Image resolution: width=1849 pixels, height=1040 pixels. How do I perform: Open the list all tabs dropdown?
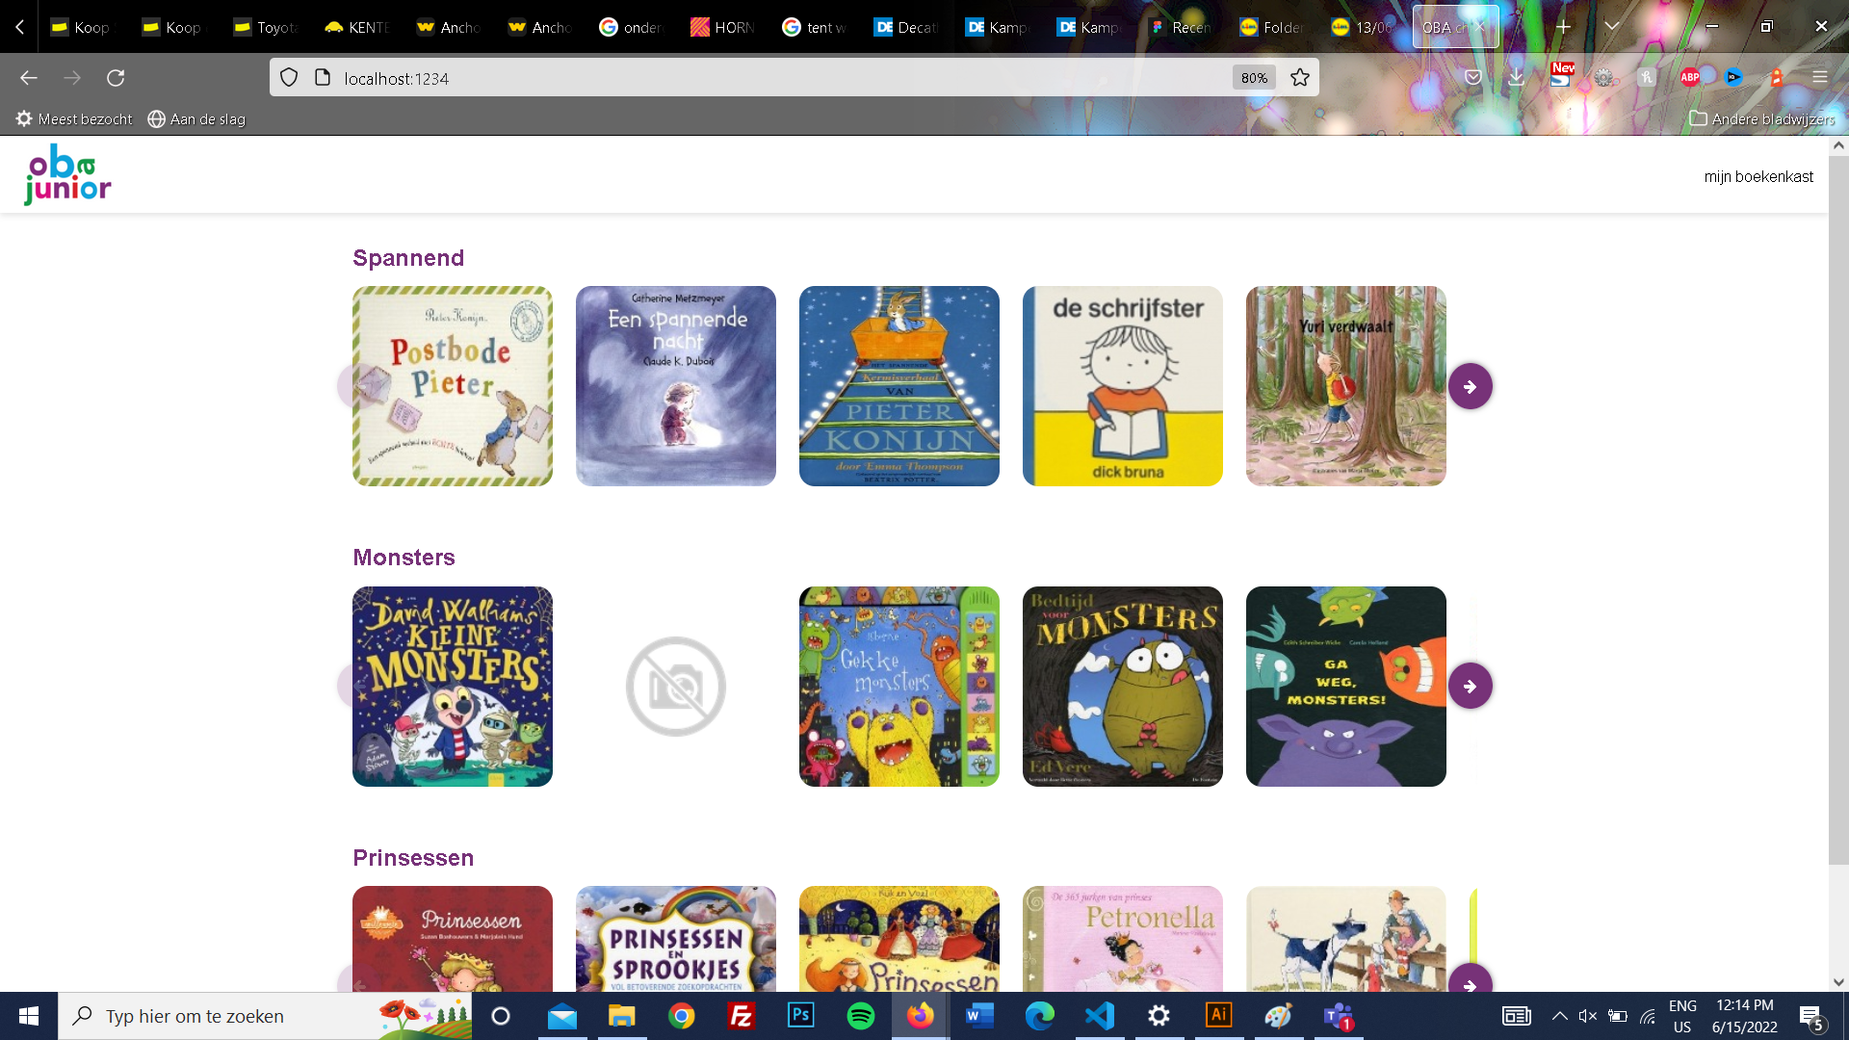[1612, 26]
